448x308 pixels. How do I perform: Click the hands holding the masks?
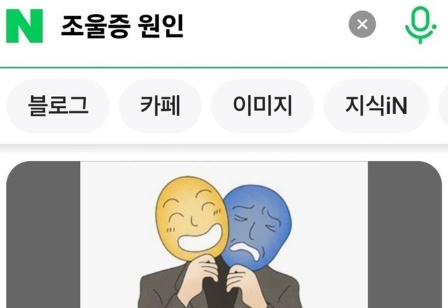click(x=220, y=279)
